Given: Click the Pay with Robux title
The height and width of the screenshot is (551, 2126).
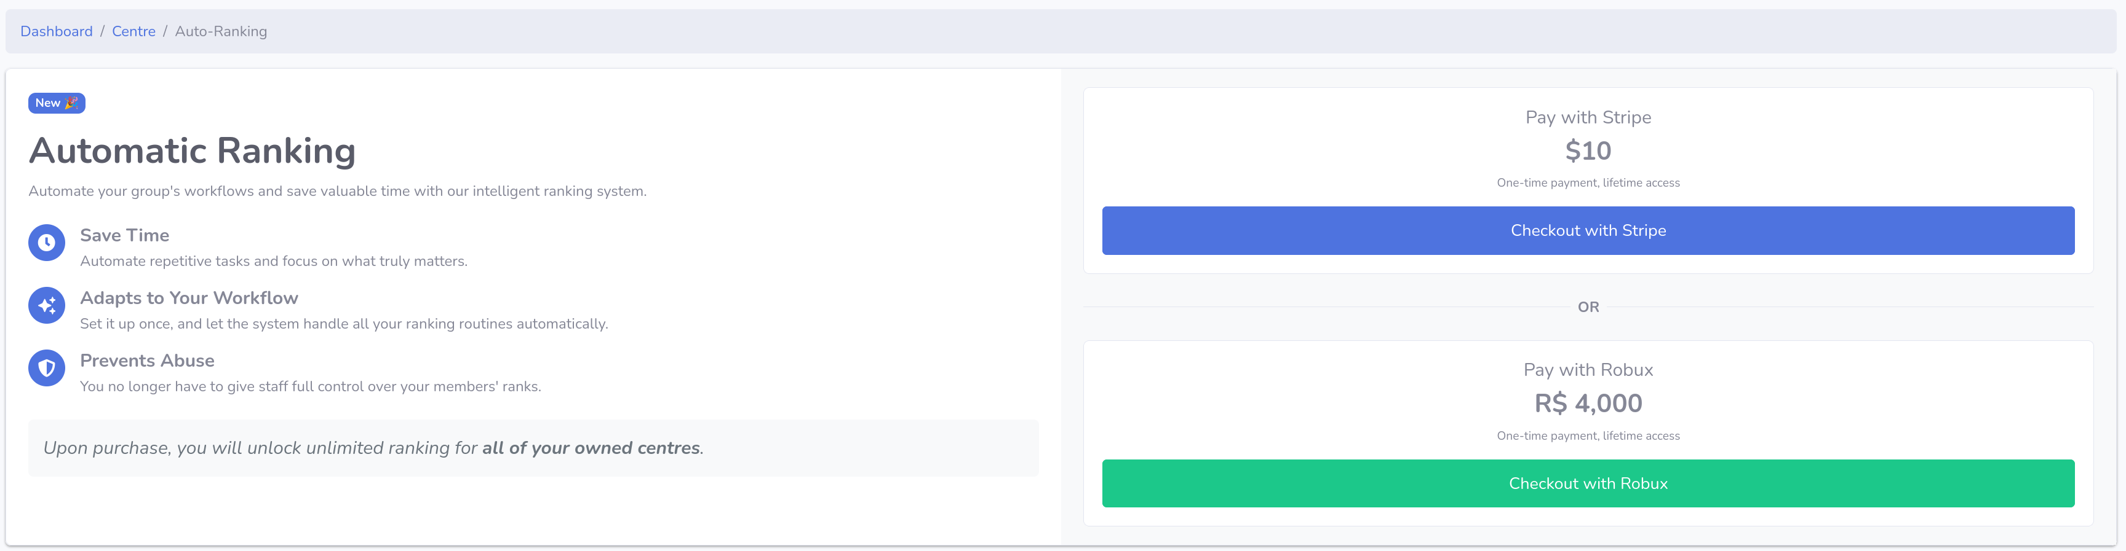Looking at the screenshot, I should [1587, 370].
